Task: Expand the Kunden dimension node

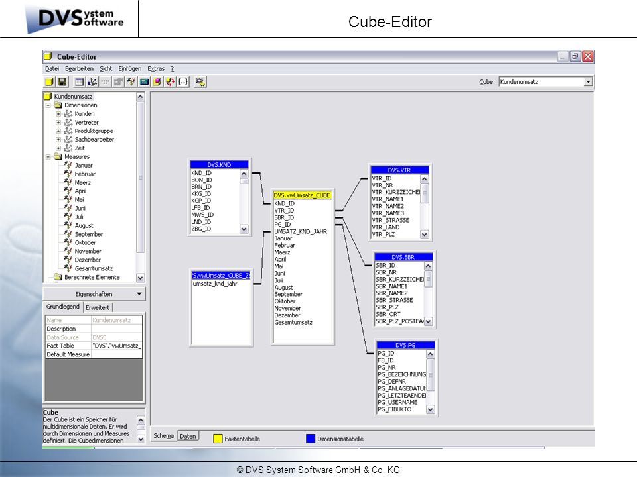Action: [x=58, y=113]
